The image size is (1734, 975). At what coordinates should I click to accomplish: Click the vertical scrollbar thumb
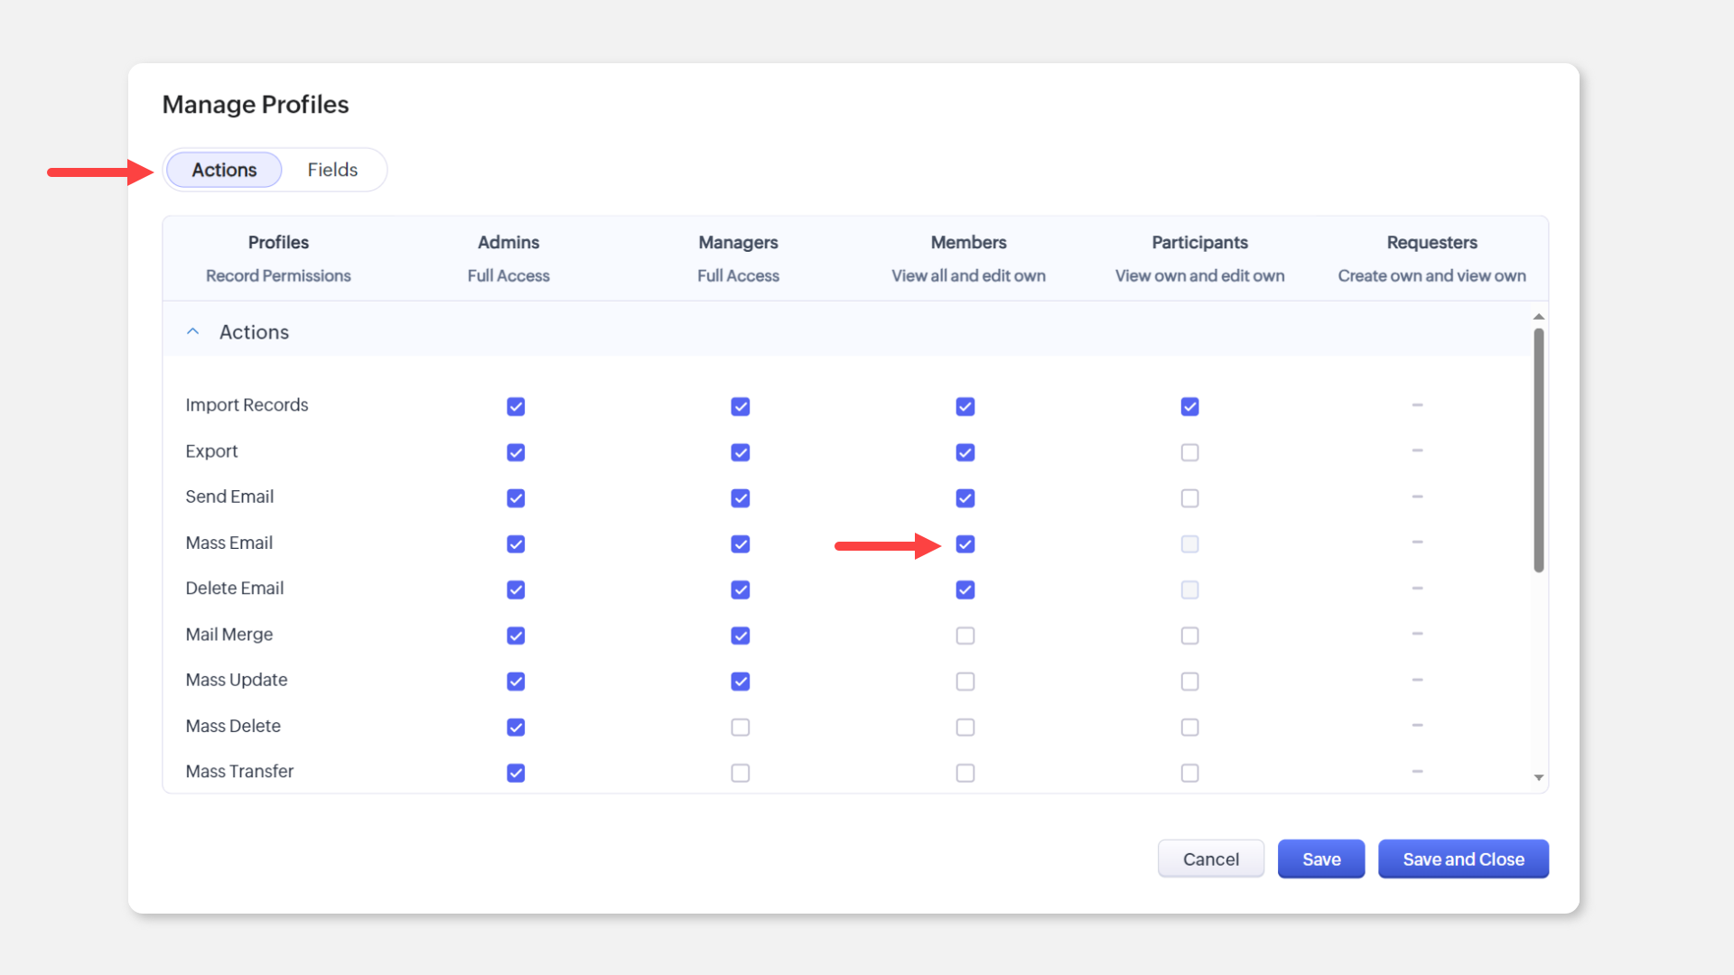[1539, 450]
